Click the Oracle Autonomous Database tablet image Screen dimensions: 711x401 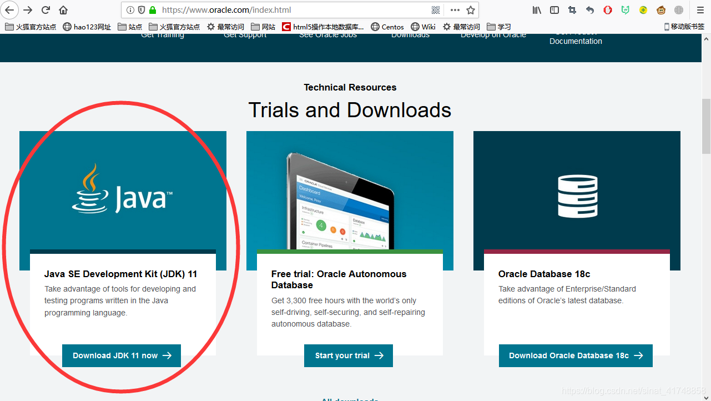(350, 190)
